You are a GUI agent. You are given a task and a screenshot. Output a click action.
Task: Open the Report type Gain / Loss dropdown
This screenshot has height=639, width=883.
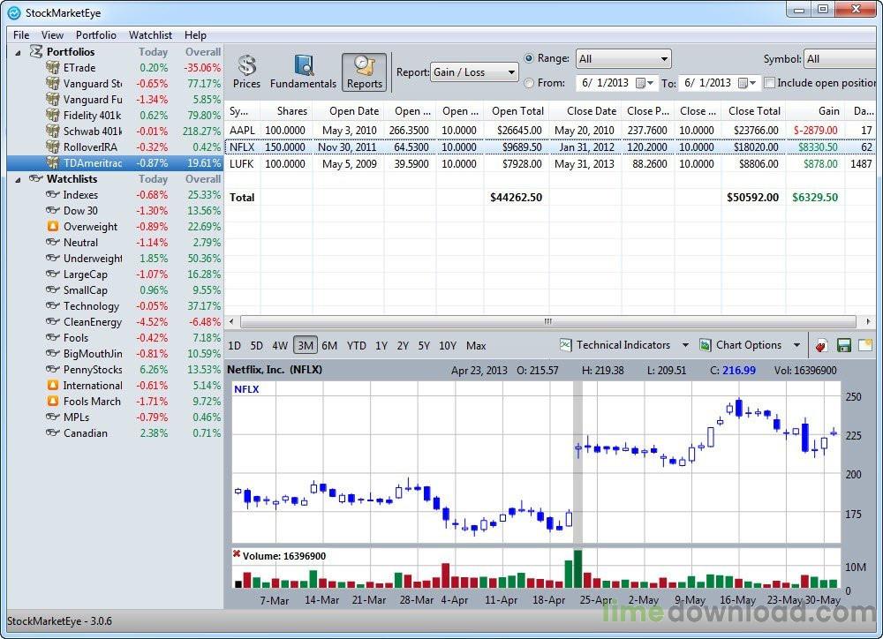click(x=474, y=72)
